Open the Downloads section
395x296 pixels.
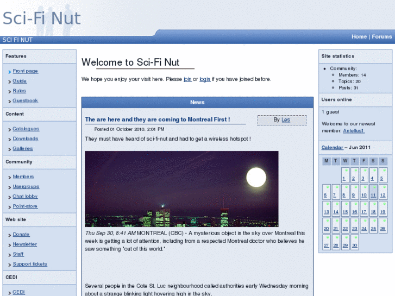[x=25, y=138]
